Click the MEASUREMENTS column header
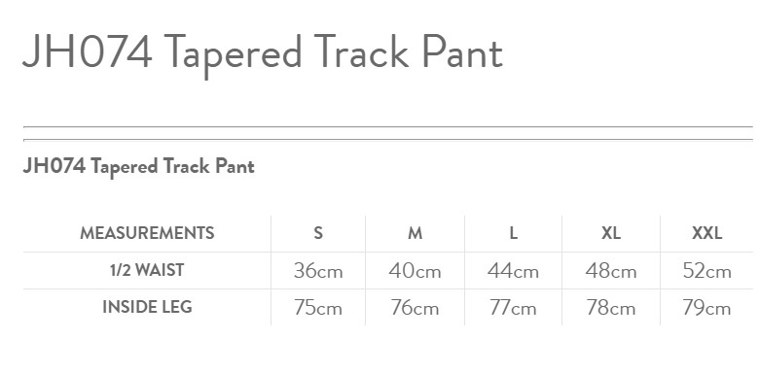The width and height of the screenshot is (760, 373). point(147,233)
